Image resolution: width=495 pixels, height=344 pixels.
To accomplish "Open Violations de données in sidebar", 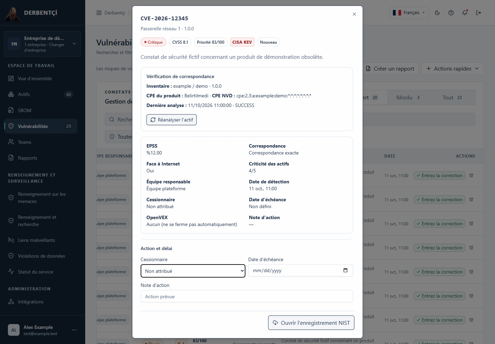I will coord(41,256).
